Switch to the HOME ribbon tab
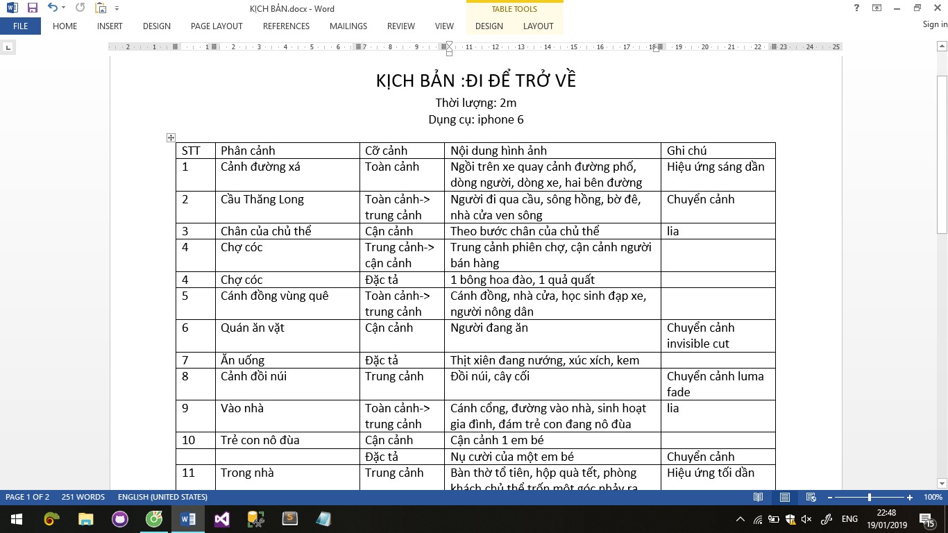The height and width of the screenshot is (533, 948). [65, 26]
